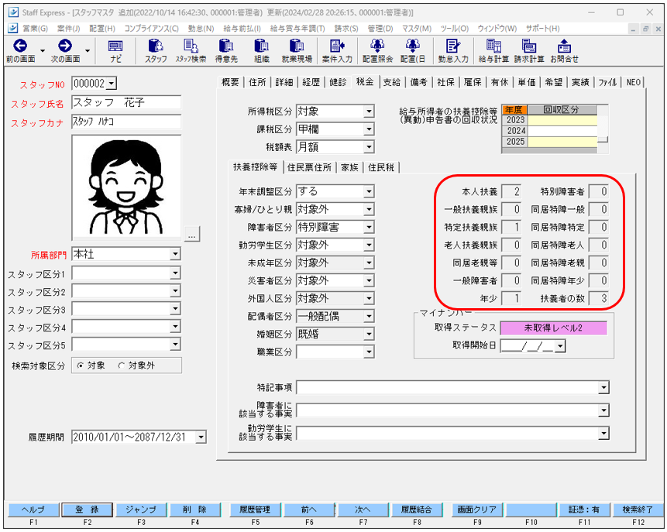The height and width of the screenshot is (532, 667).
Task: Open the 得意先 customer icon
Action: [226, 50]
